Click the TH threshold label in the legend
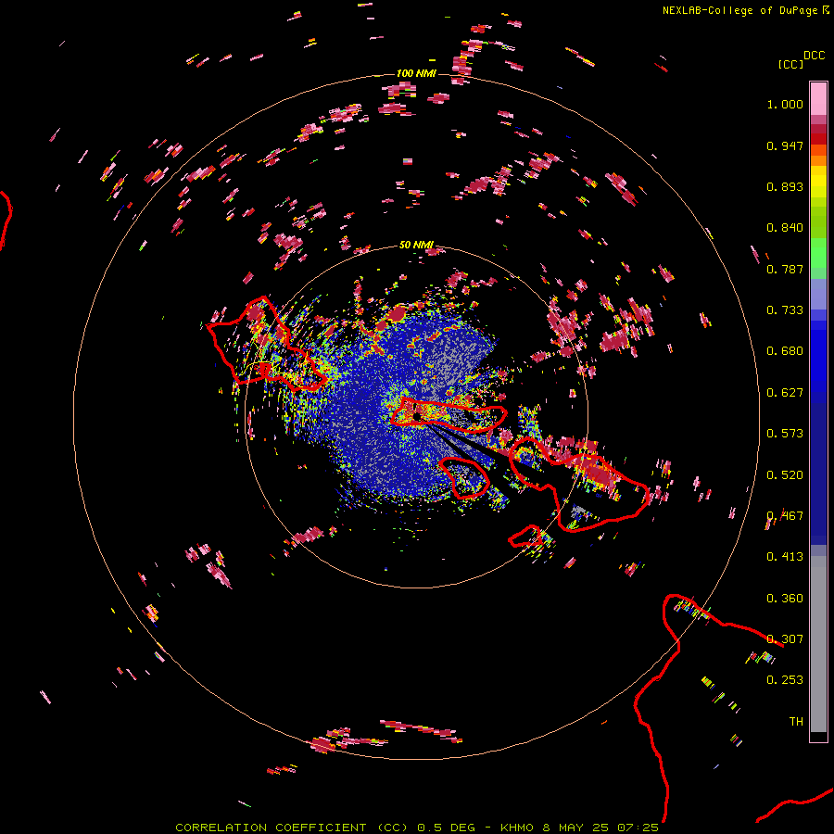The height and width of the screenshot is (834, 834). click(x=796, y=722)
